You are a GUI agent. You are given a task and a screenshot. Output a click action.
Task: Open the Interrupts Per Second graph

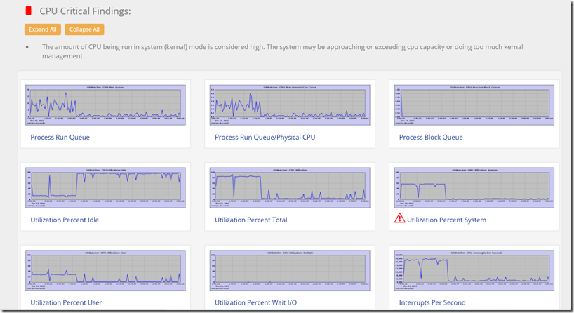(474, 270)
